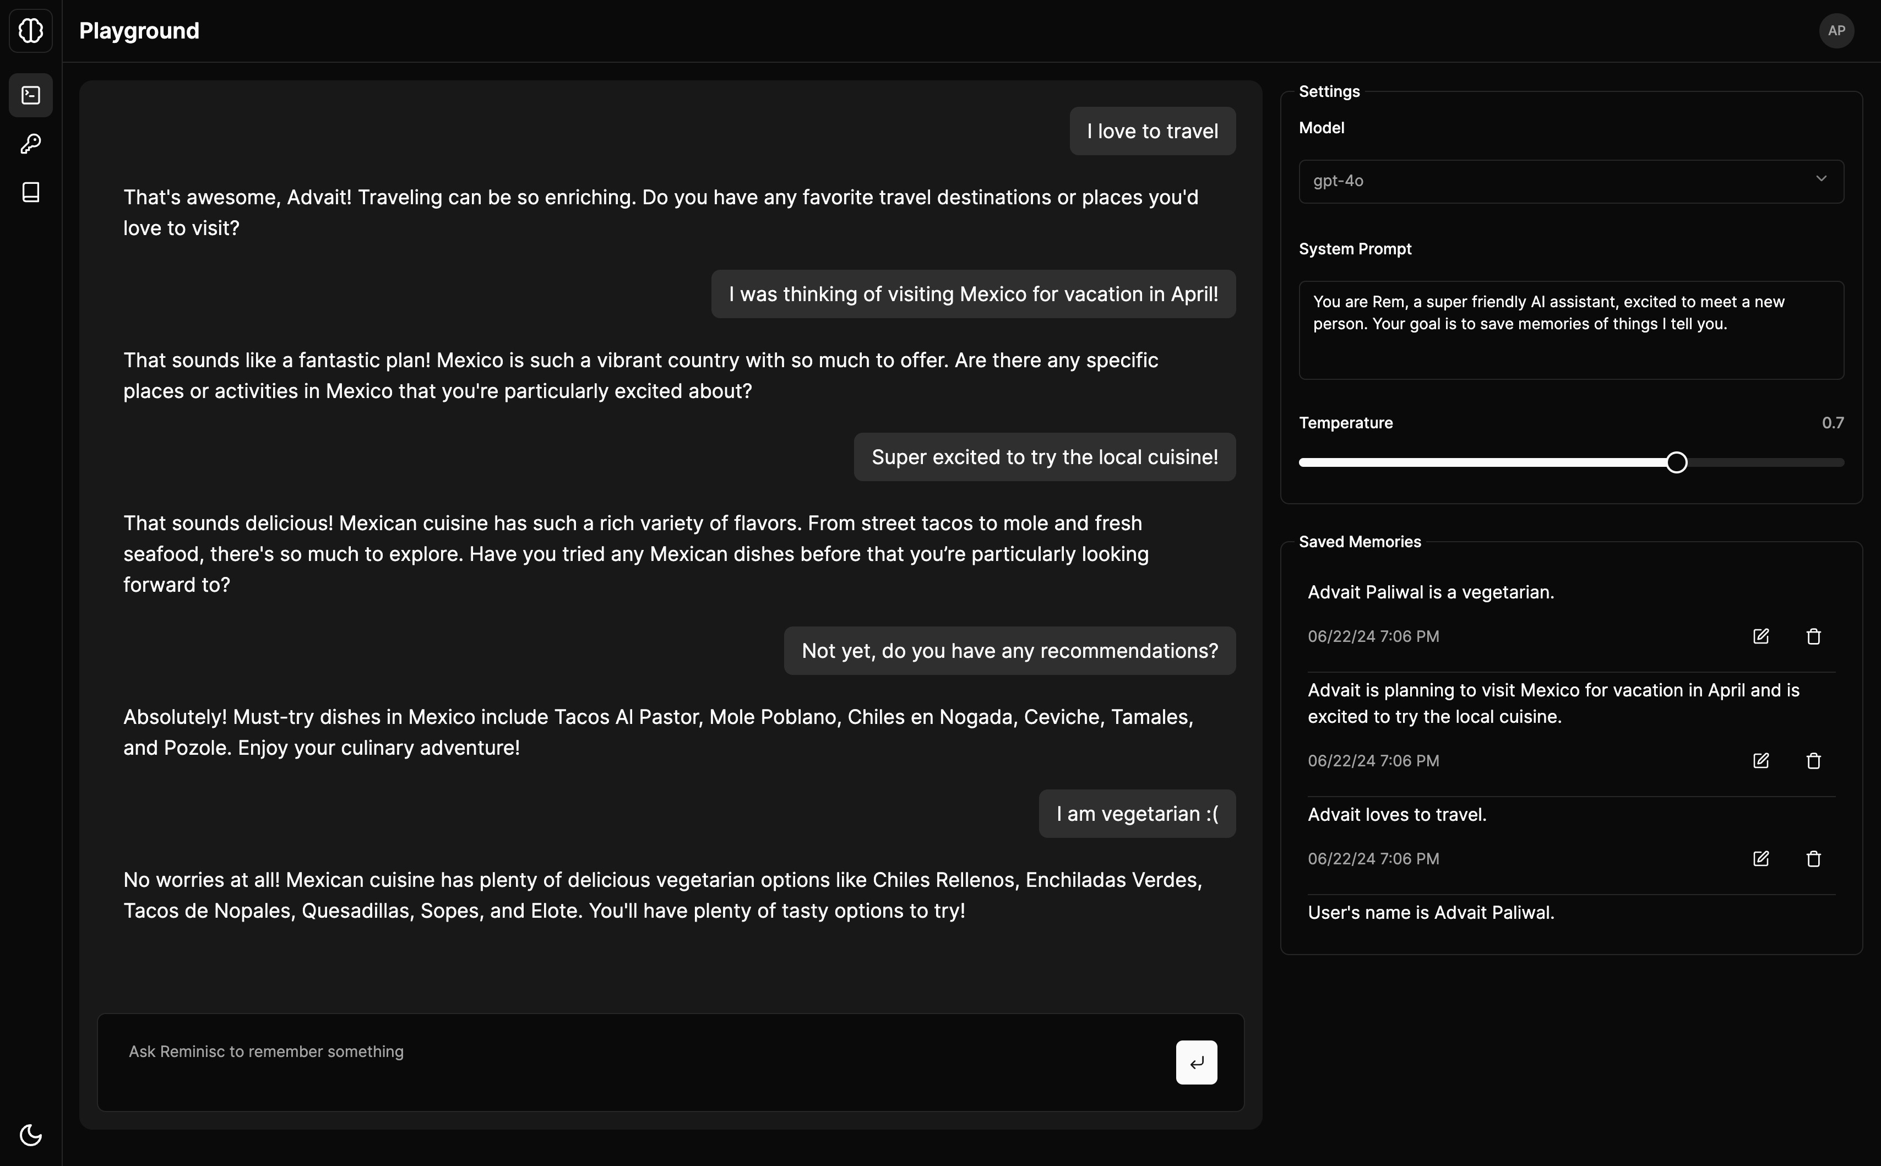This screenshot has height=1166, width=1881.
Task: Click the Playground page title
Action: (x=139, y=31)
